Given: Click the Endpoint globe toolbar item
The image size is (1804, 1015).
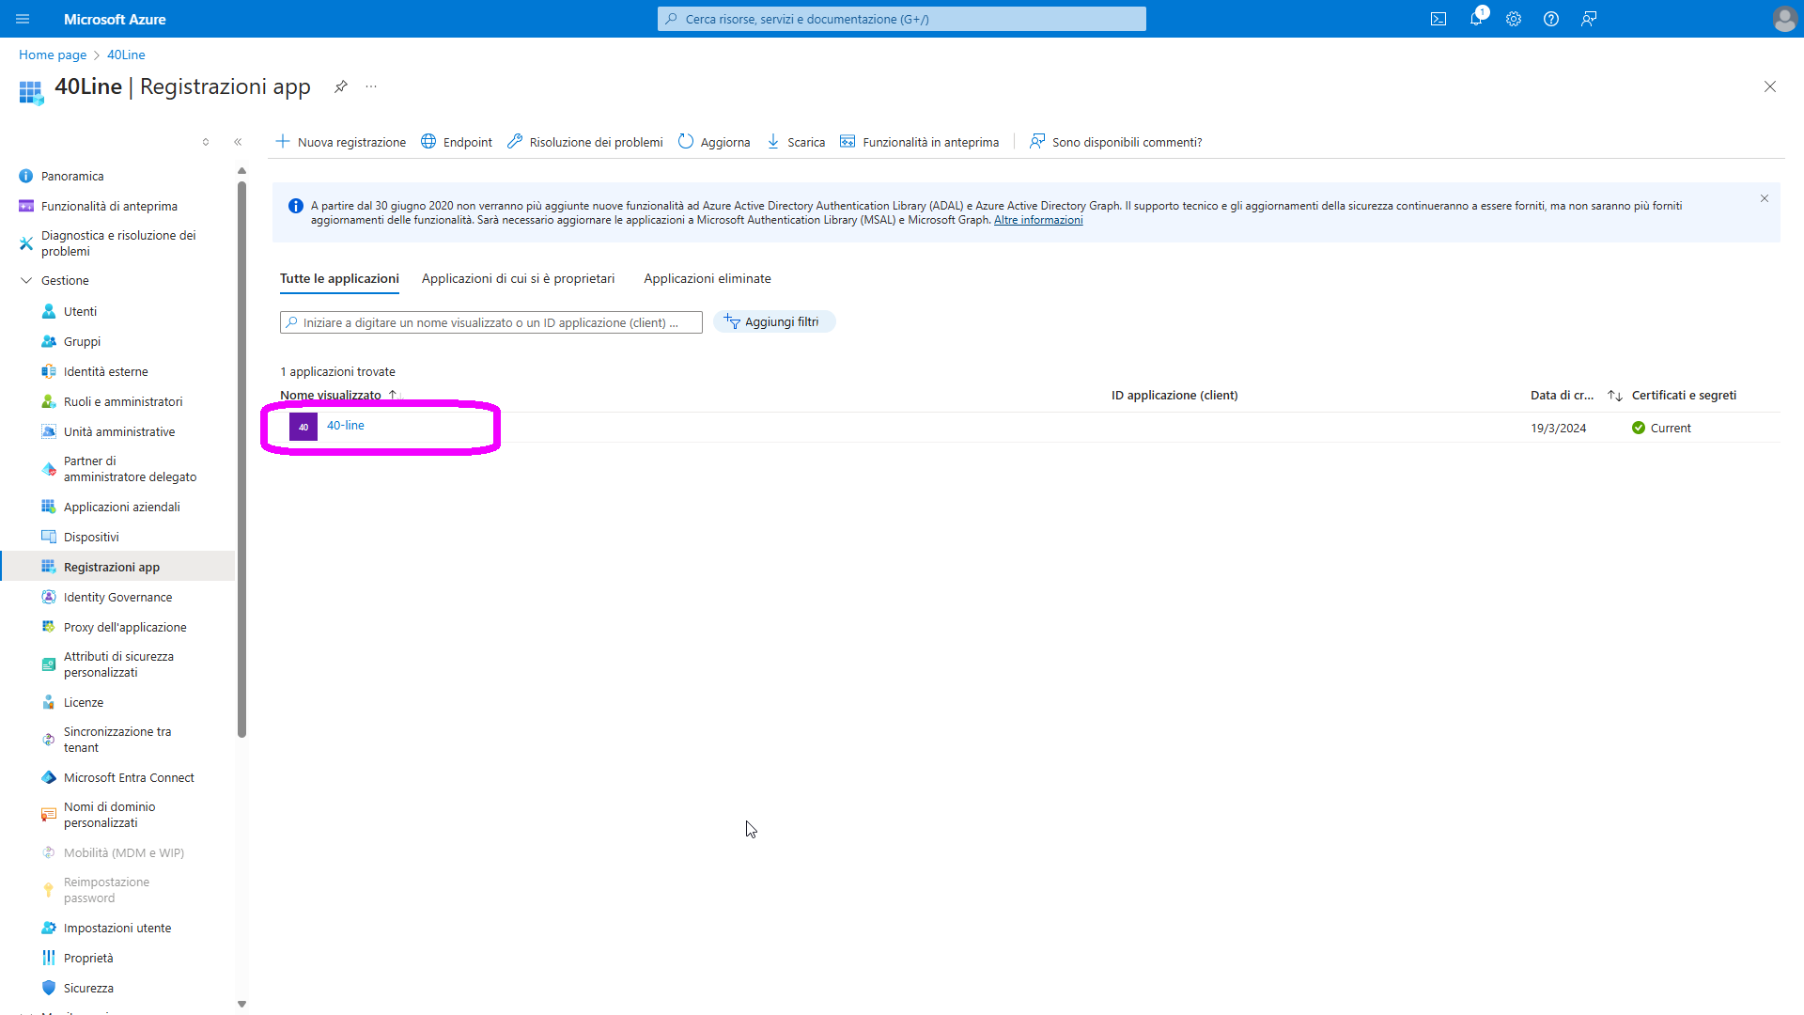Looking at the screenshot, I should tap(457, 142).
